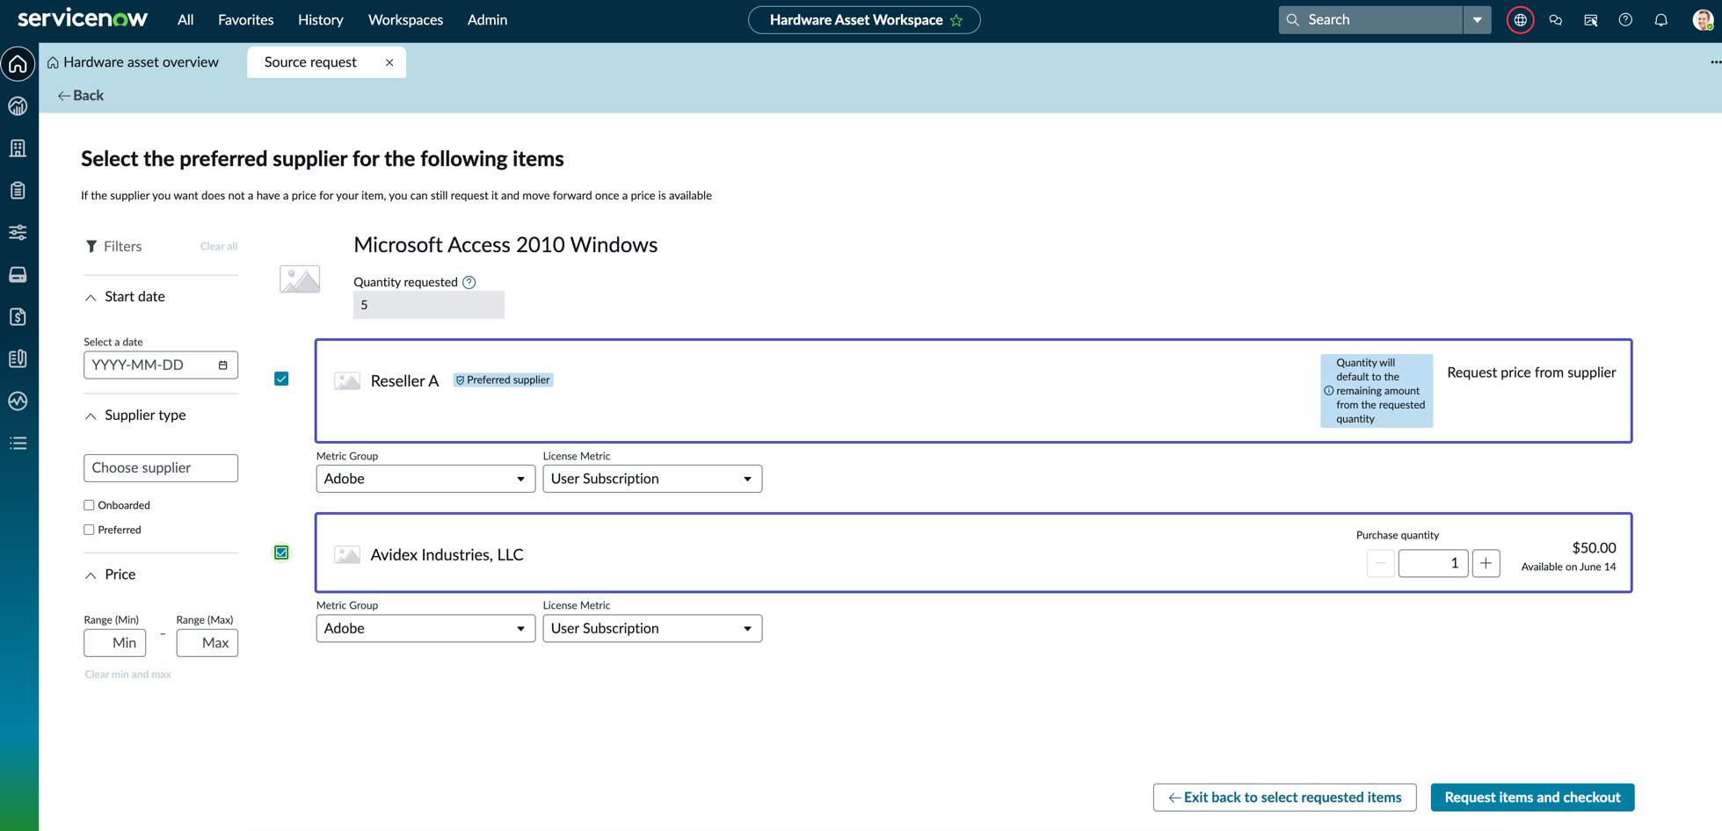Switch to the Source request tab
The image size is (1722, 831).
(x=310, y=62)
